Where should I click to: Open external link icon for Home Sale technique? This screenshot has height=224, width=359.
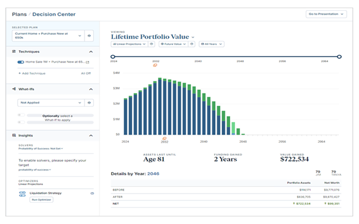coord(88,62)
